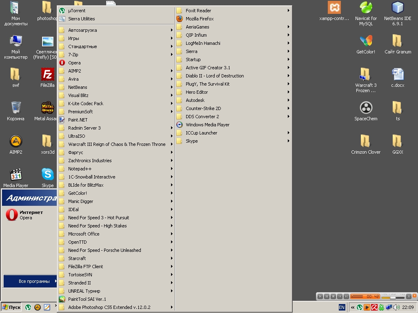Click the GetColor! desktop shortcut

pyautogui.click(x=366, y=42)
